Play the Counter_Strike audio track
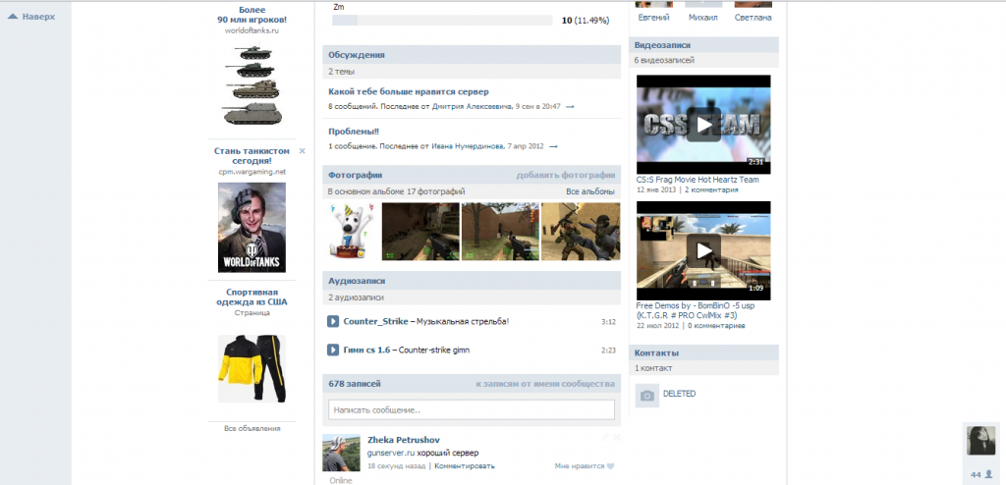The height and width of the screenshot is (485, 1006). tap(333, 321)
